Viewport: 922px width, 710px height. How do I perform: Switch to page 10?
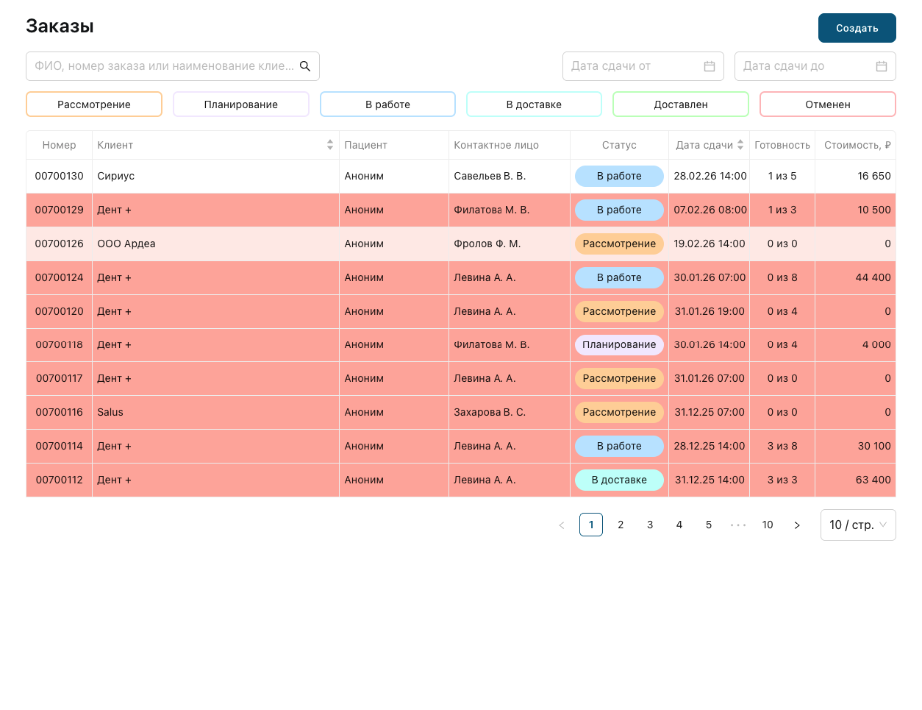768,525
